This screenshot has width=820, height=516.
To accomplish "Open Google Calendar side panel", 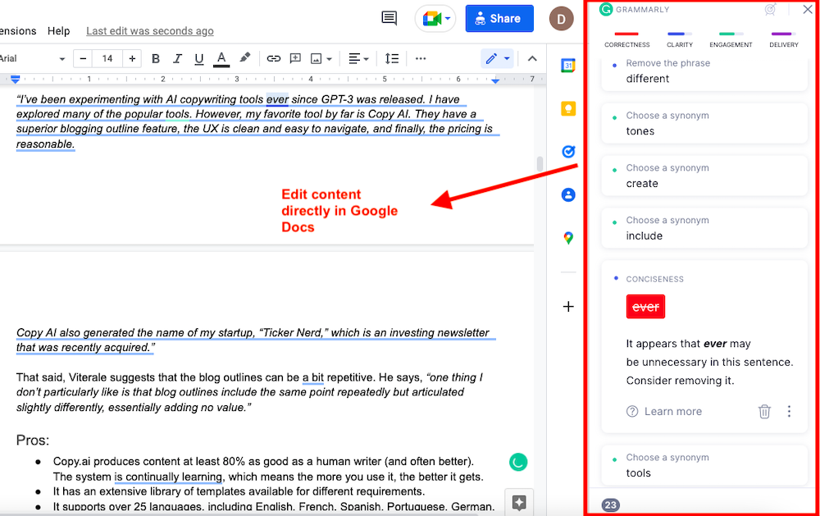I will (x=568, y=66).
